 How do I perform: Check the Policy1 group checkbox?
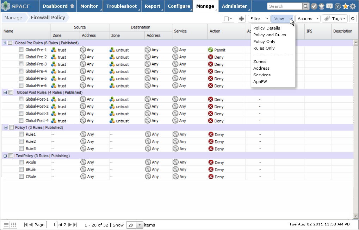coord(11,127)
